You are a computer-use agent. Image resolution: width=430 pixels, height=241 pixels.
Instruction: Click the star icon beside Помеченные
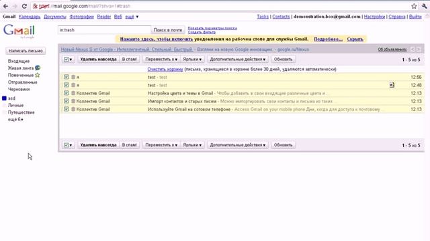[x=38, y=75]
